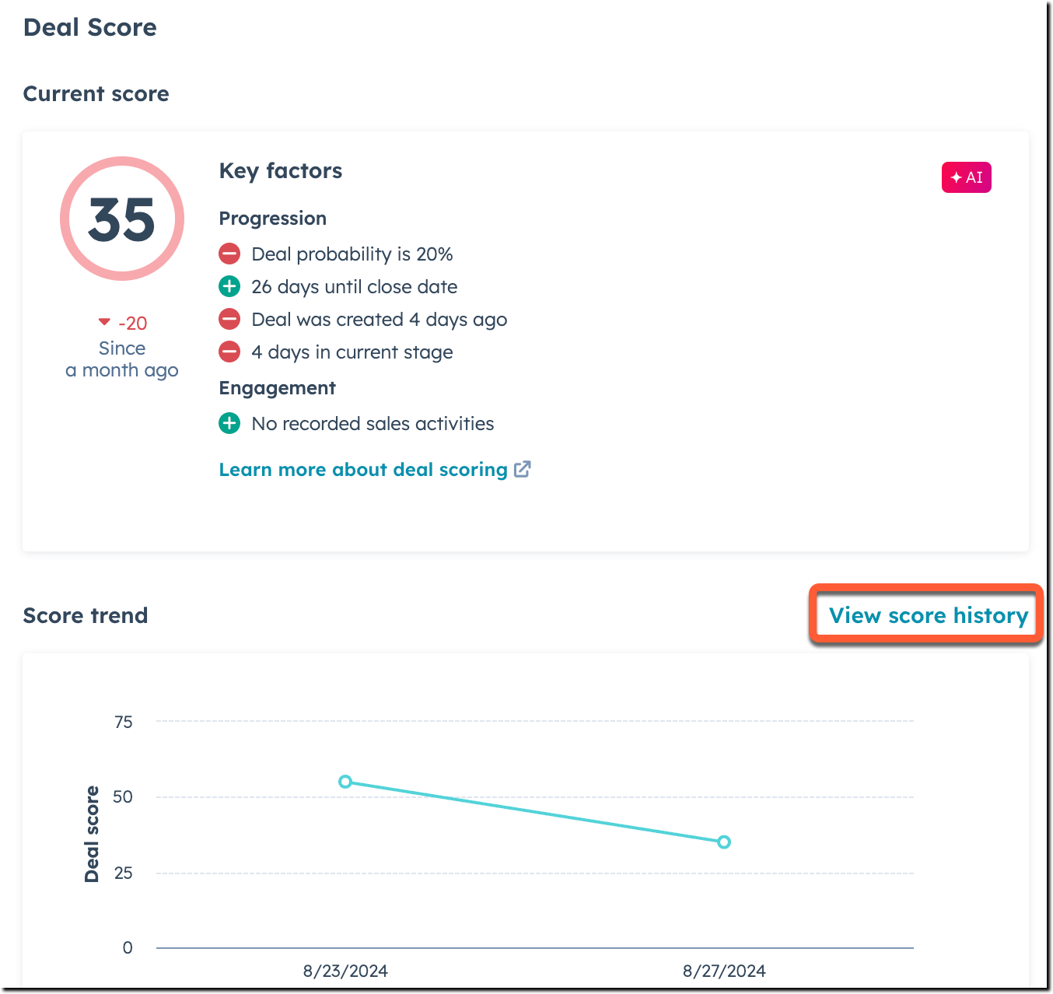Click the No recorded sales activities text

373,424
